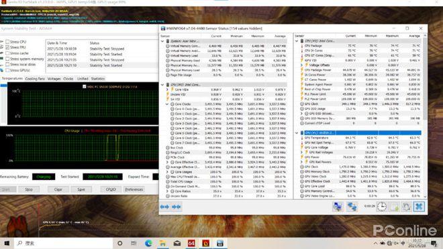Click the HWiNFO close sensors X icon
Viewport: 443px width, 249px height.
pyautogui.click(x=419, y=207)
